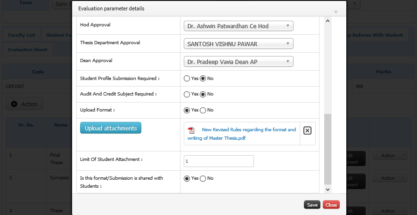This screenshot has height=215, width=417.
Task: Click the CEP2357 code cell
Action: pos(16,86)
